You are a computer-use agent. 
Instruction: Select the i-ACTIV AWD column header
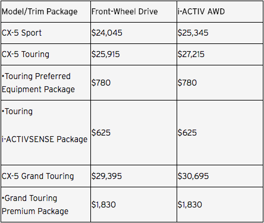click(220, 12)
